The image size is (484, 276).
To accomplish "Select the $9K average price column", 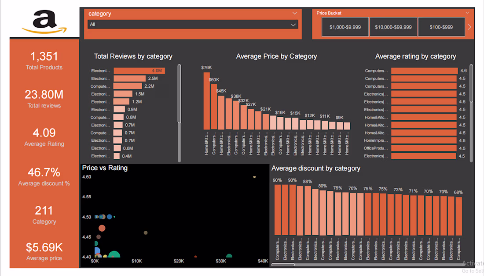I will [x=340, y=125].
